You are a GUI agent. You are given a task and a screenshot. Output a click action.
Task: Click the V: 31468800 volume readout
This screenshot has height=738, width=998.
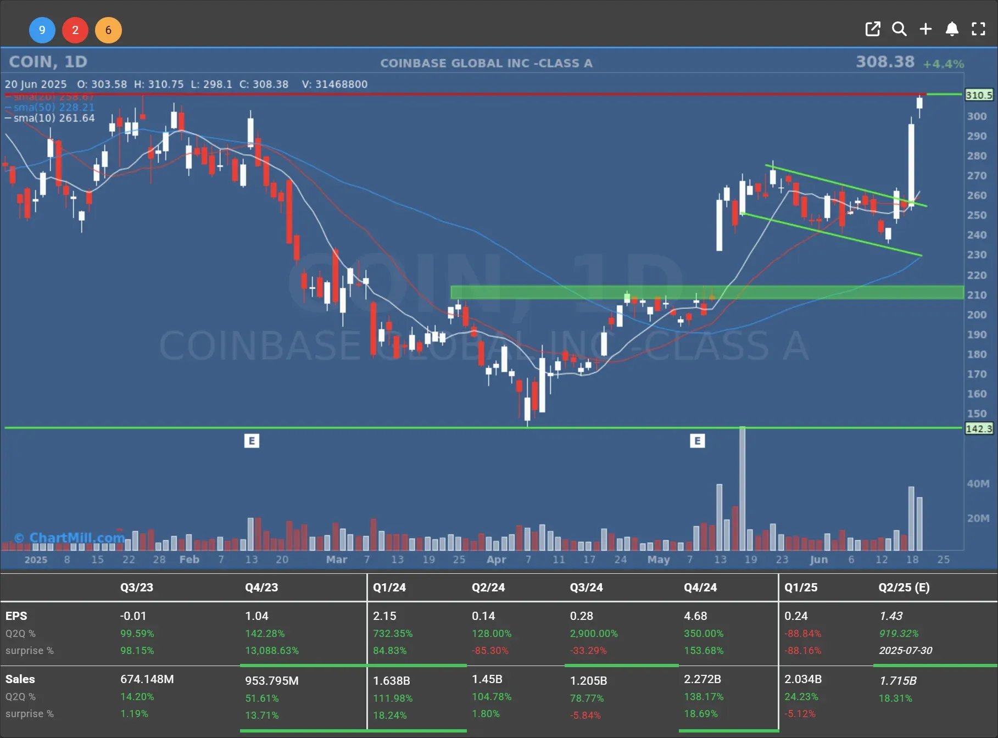(x=334, y=84)
